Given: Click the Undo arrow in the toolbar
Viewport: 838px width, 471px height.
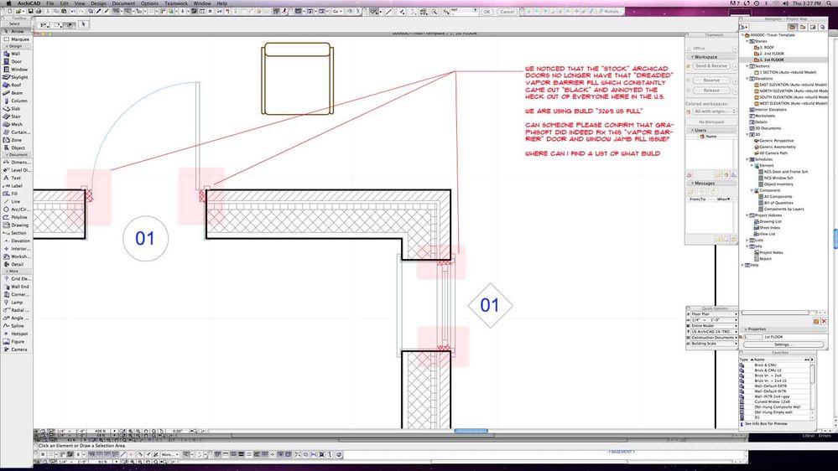Looking at the screenshot, I should 73,11.
